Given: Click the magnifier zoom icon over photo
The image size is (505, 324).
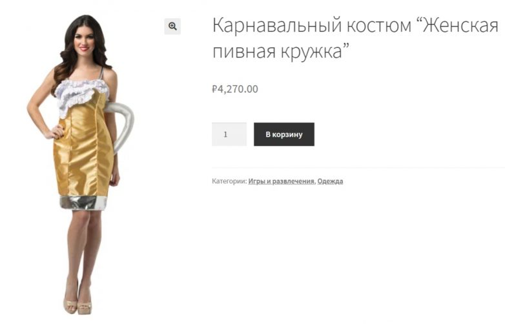Looking at the screenshot, I should [x=172, y=26].
